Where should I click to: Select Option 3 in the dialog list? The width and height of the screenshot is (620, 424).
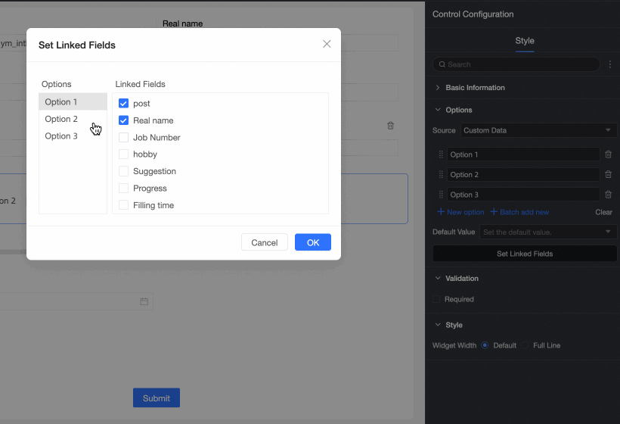tap(73, 136)
